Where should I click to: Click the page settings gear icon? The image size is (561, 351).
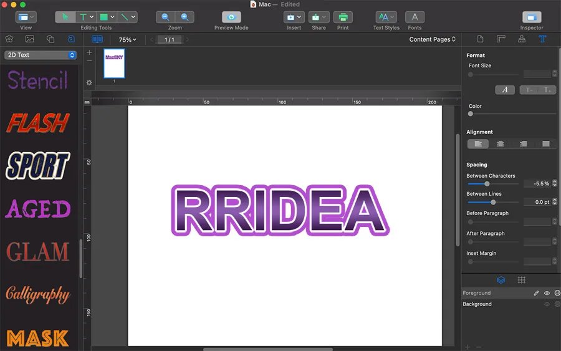89,82
